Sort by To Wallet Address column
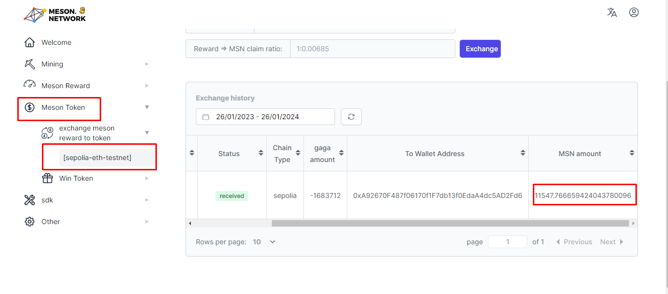 coord(523,154)
